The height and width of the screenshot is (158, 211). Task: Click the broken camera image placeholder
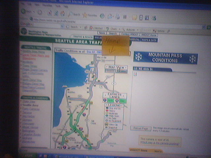tap(135, 74)
